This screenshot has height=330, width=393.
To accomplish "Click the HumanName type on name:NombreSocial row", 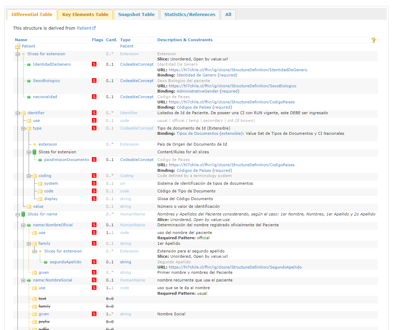I will (132, 280).
